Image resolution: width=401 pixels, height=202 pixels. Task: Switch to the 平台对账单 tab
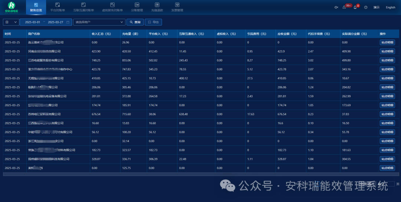(58, 7)
